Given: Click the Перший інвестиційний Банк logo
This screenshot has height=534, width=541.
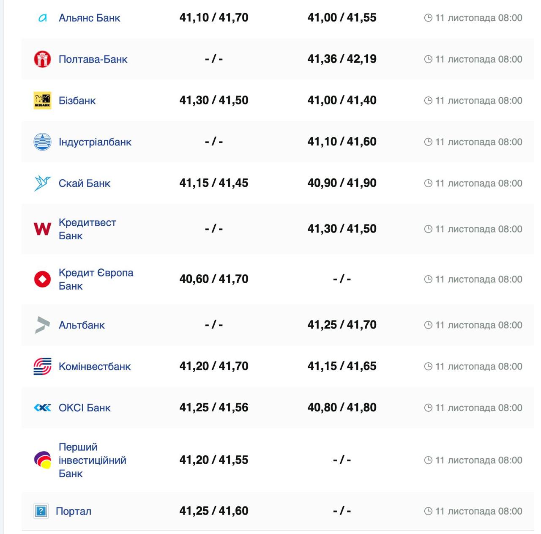Looking at the screenshot, I should pyautogui.click(x=42, y=460).
